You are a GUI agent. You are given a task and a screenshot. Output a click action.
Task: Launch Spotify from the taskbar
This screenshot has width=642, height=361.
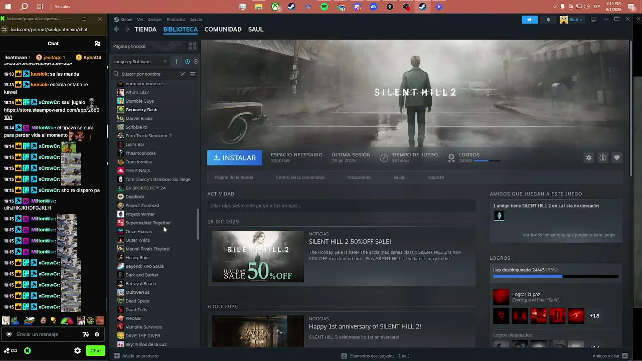click(325, 7)
